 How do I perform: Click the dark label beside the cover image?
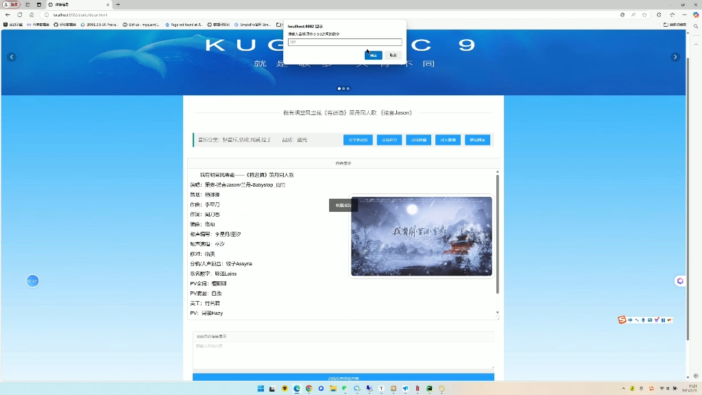343,206
